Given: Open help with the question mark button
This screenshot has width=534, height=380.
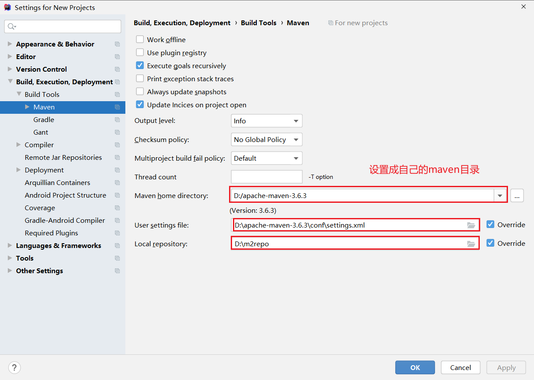Looking at the screenshot, I should 14,367.
